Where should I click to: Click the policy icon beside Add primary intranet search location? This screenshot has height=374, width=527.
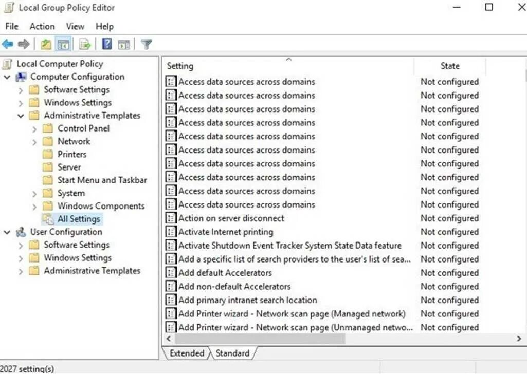(x=171, y=300)
